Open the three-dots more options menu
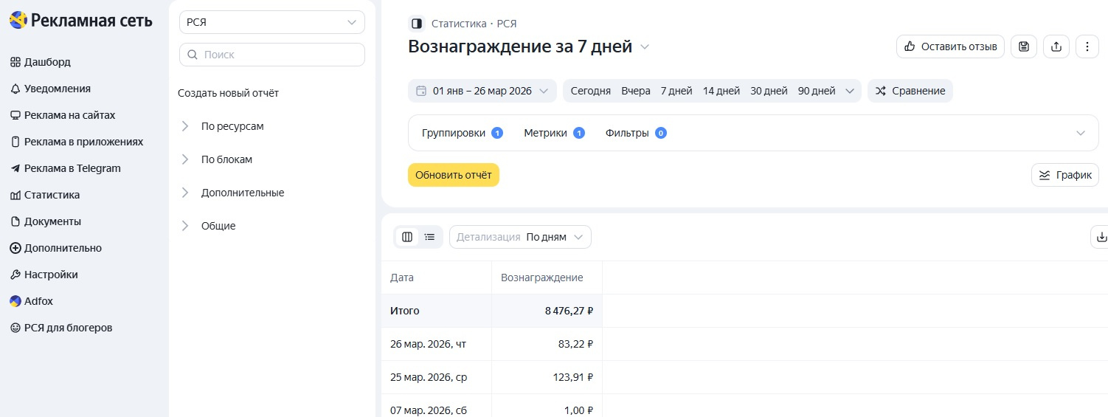 pyautogui.click(x=1087, y=46)
